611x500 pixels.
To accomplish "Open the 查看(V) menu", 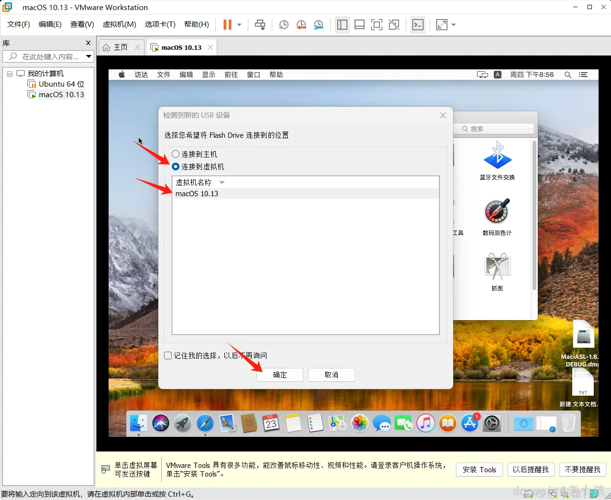I will click(82, 24).
